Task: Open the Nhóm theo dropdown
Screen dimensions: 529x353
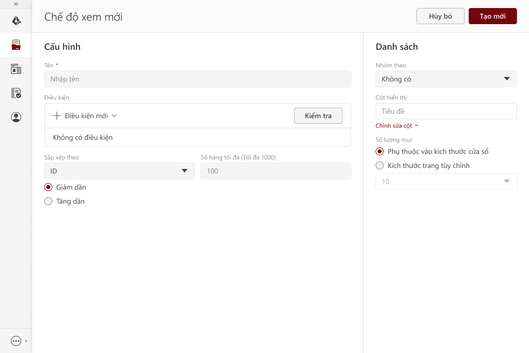Action: (x=446, y=79)
